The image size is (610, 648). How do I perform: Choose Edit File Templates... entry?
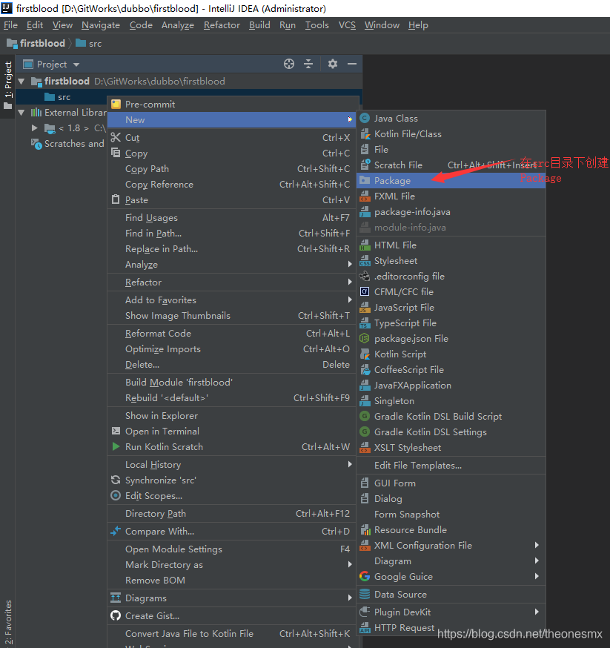click(x=451, y=466)
